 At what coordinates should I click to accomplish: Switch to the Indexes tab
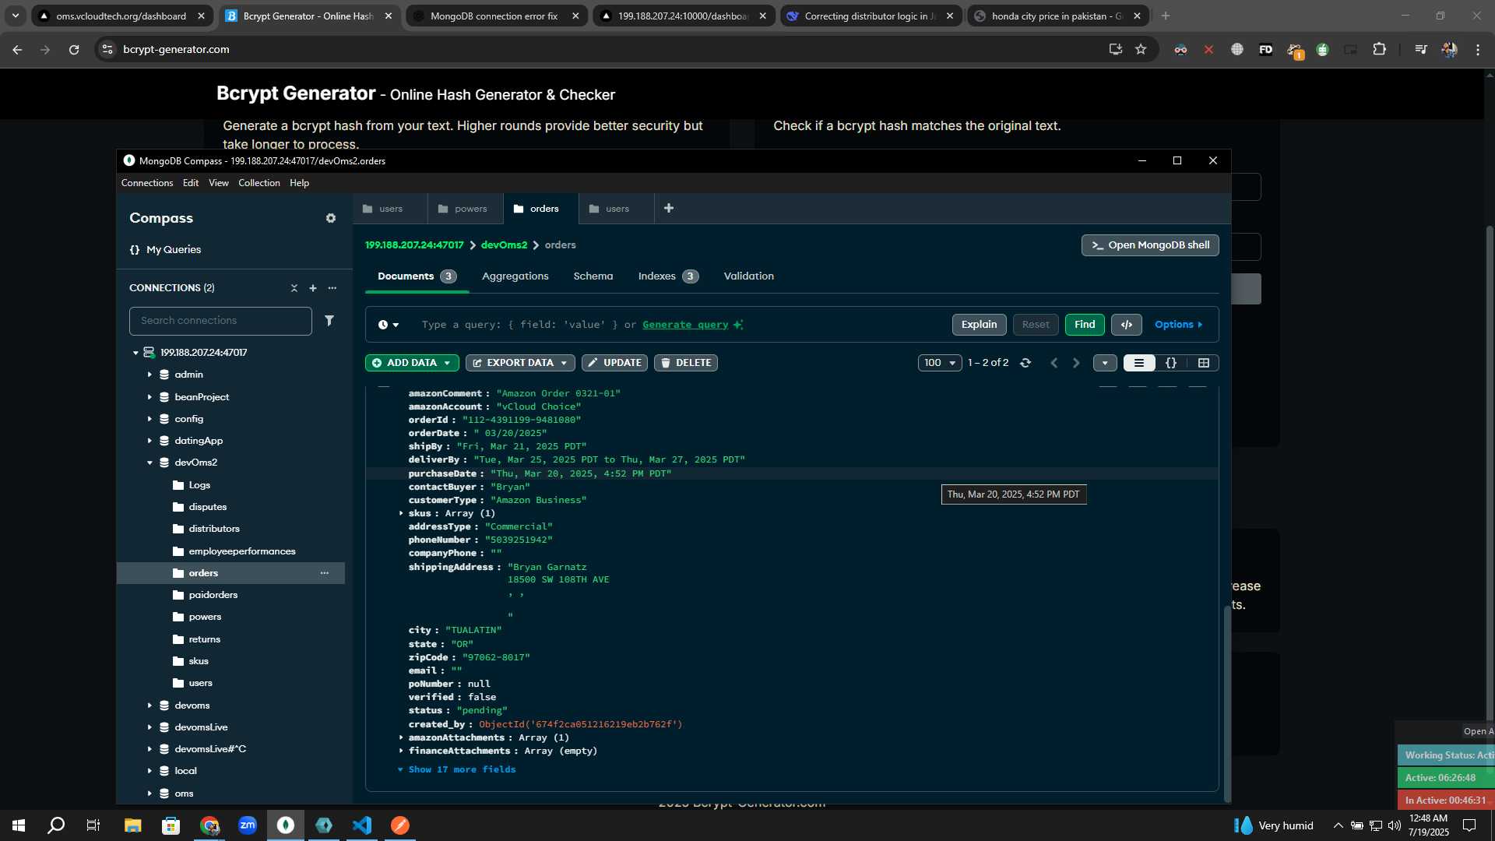[x=668, y=276]
